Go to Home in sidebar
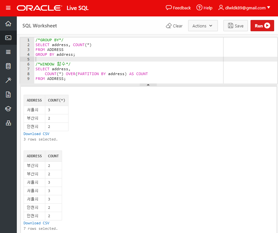278x233 pixels. coord(8,24)
